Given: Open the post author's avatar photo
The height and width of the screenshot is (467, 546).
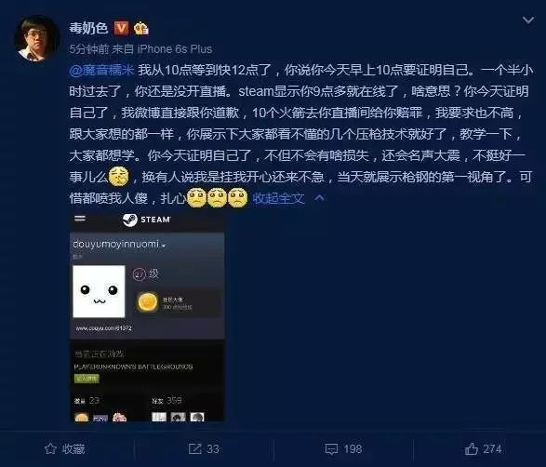Looking at the screenshot, I should coord(36,39).
